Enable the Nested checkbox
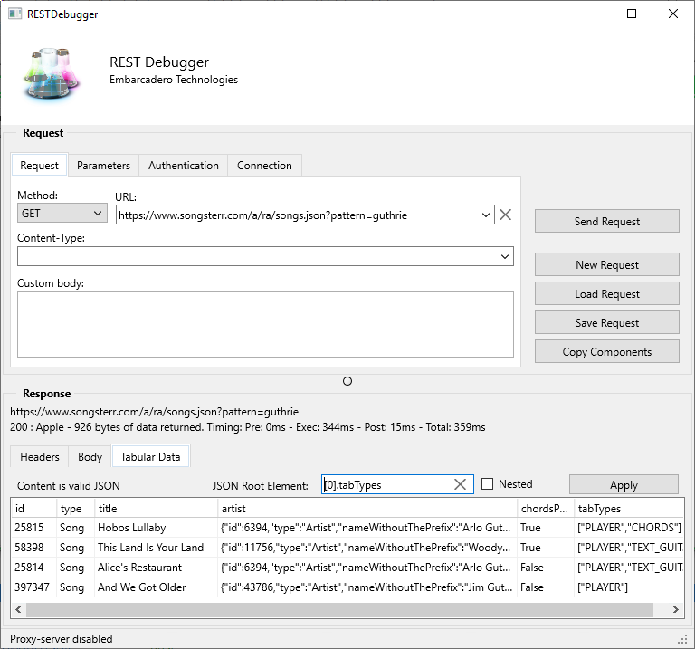The height and width of the screenshot is (649, 695). 487,483
